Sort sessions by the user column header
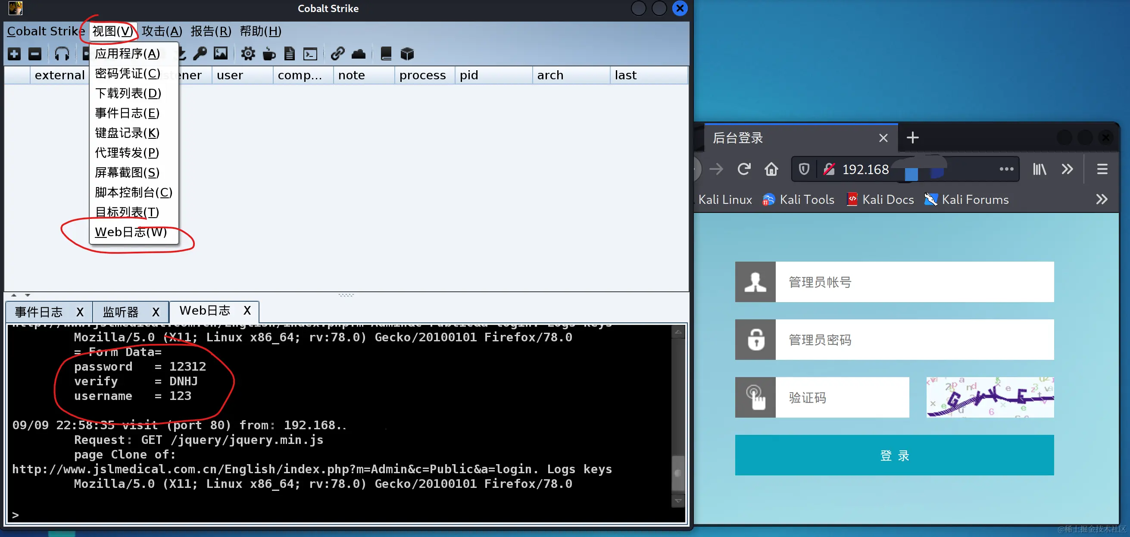This screenshot has width=1130, height=537. [242, 75]
